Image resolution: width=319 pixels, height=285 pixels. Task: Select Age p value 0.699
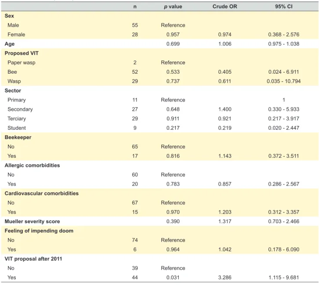(x=173, y=44)
